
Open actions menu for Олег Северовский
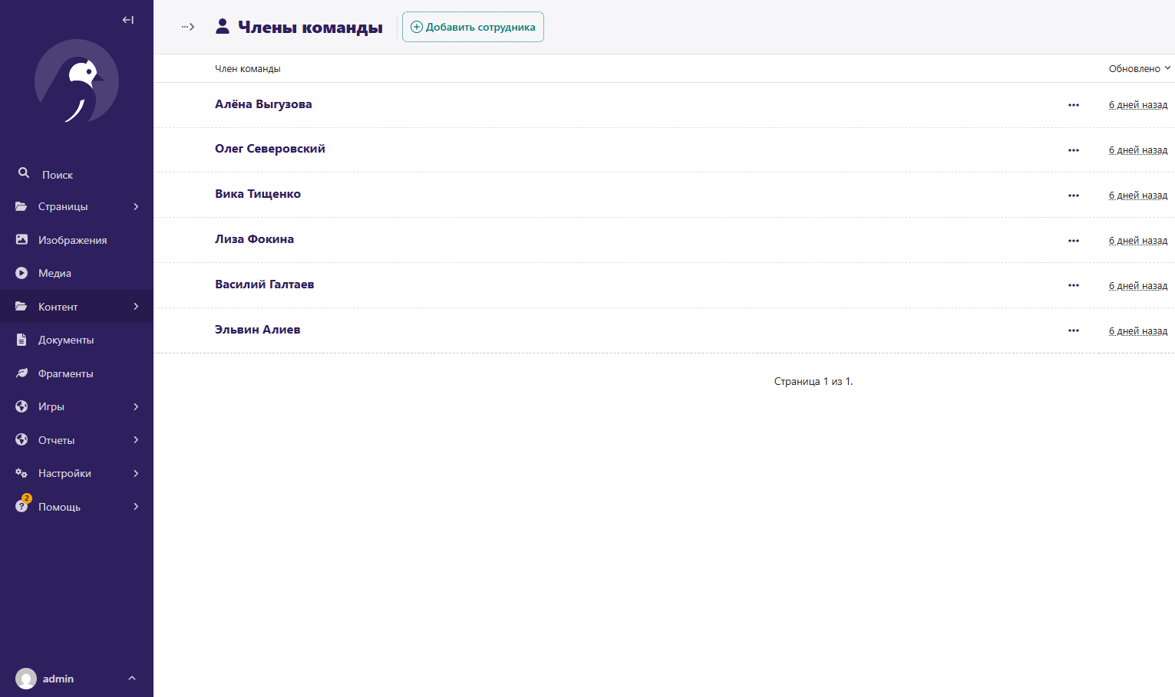pyautogui.click(x=1074, y=150)
